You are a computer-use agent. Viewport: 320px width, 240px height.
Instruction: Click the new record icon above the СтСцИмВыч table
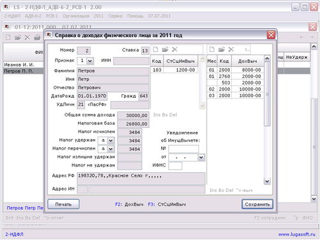click(156, 49)
